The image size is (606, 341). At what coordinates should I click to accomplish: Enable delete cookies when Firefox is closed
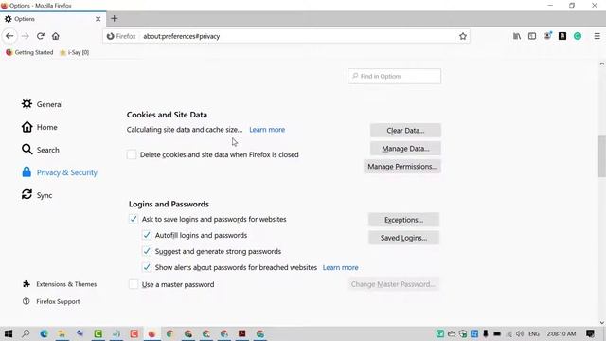click(x=132, y=154)
